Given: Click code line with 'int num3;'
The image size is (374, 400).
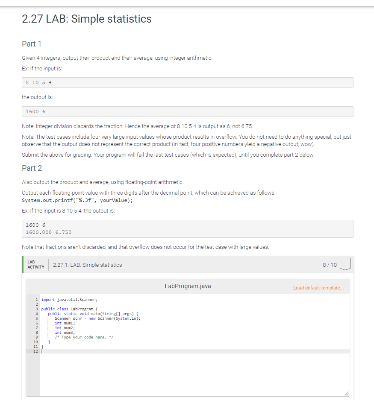Looking at the screenshot, I should coord(65,333).
